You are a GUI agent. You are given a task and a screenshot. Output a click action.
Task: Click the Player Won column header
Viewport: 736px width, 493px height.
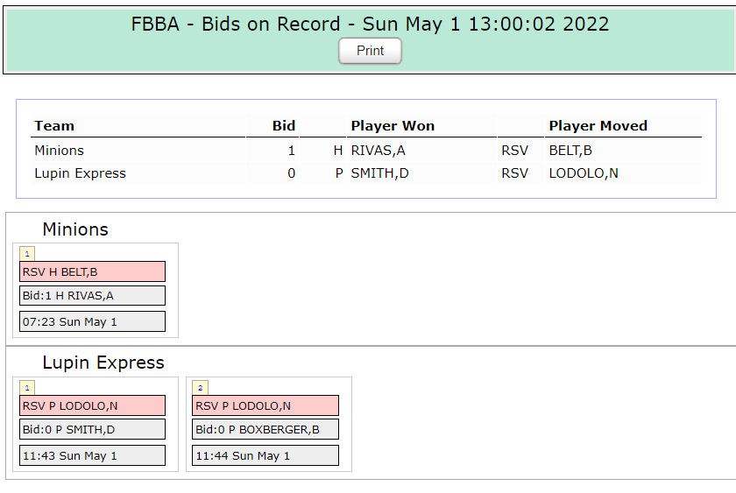(393, 126)
